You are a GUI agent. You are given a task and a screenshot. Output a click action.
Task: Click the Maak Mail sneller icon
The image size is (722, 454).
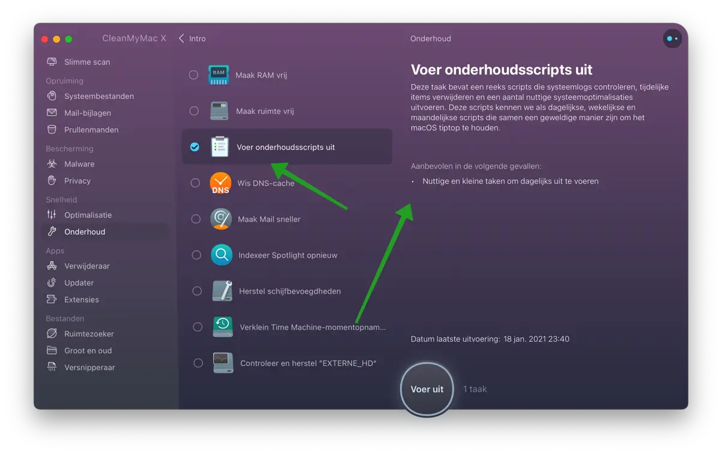(221, 219)
